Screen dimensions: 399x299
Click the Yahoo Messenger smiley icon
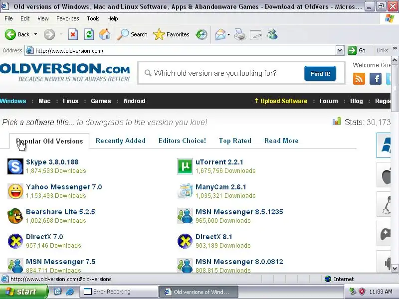coord(15,191)
